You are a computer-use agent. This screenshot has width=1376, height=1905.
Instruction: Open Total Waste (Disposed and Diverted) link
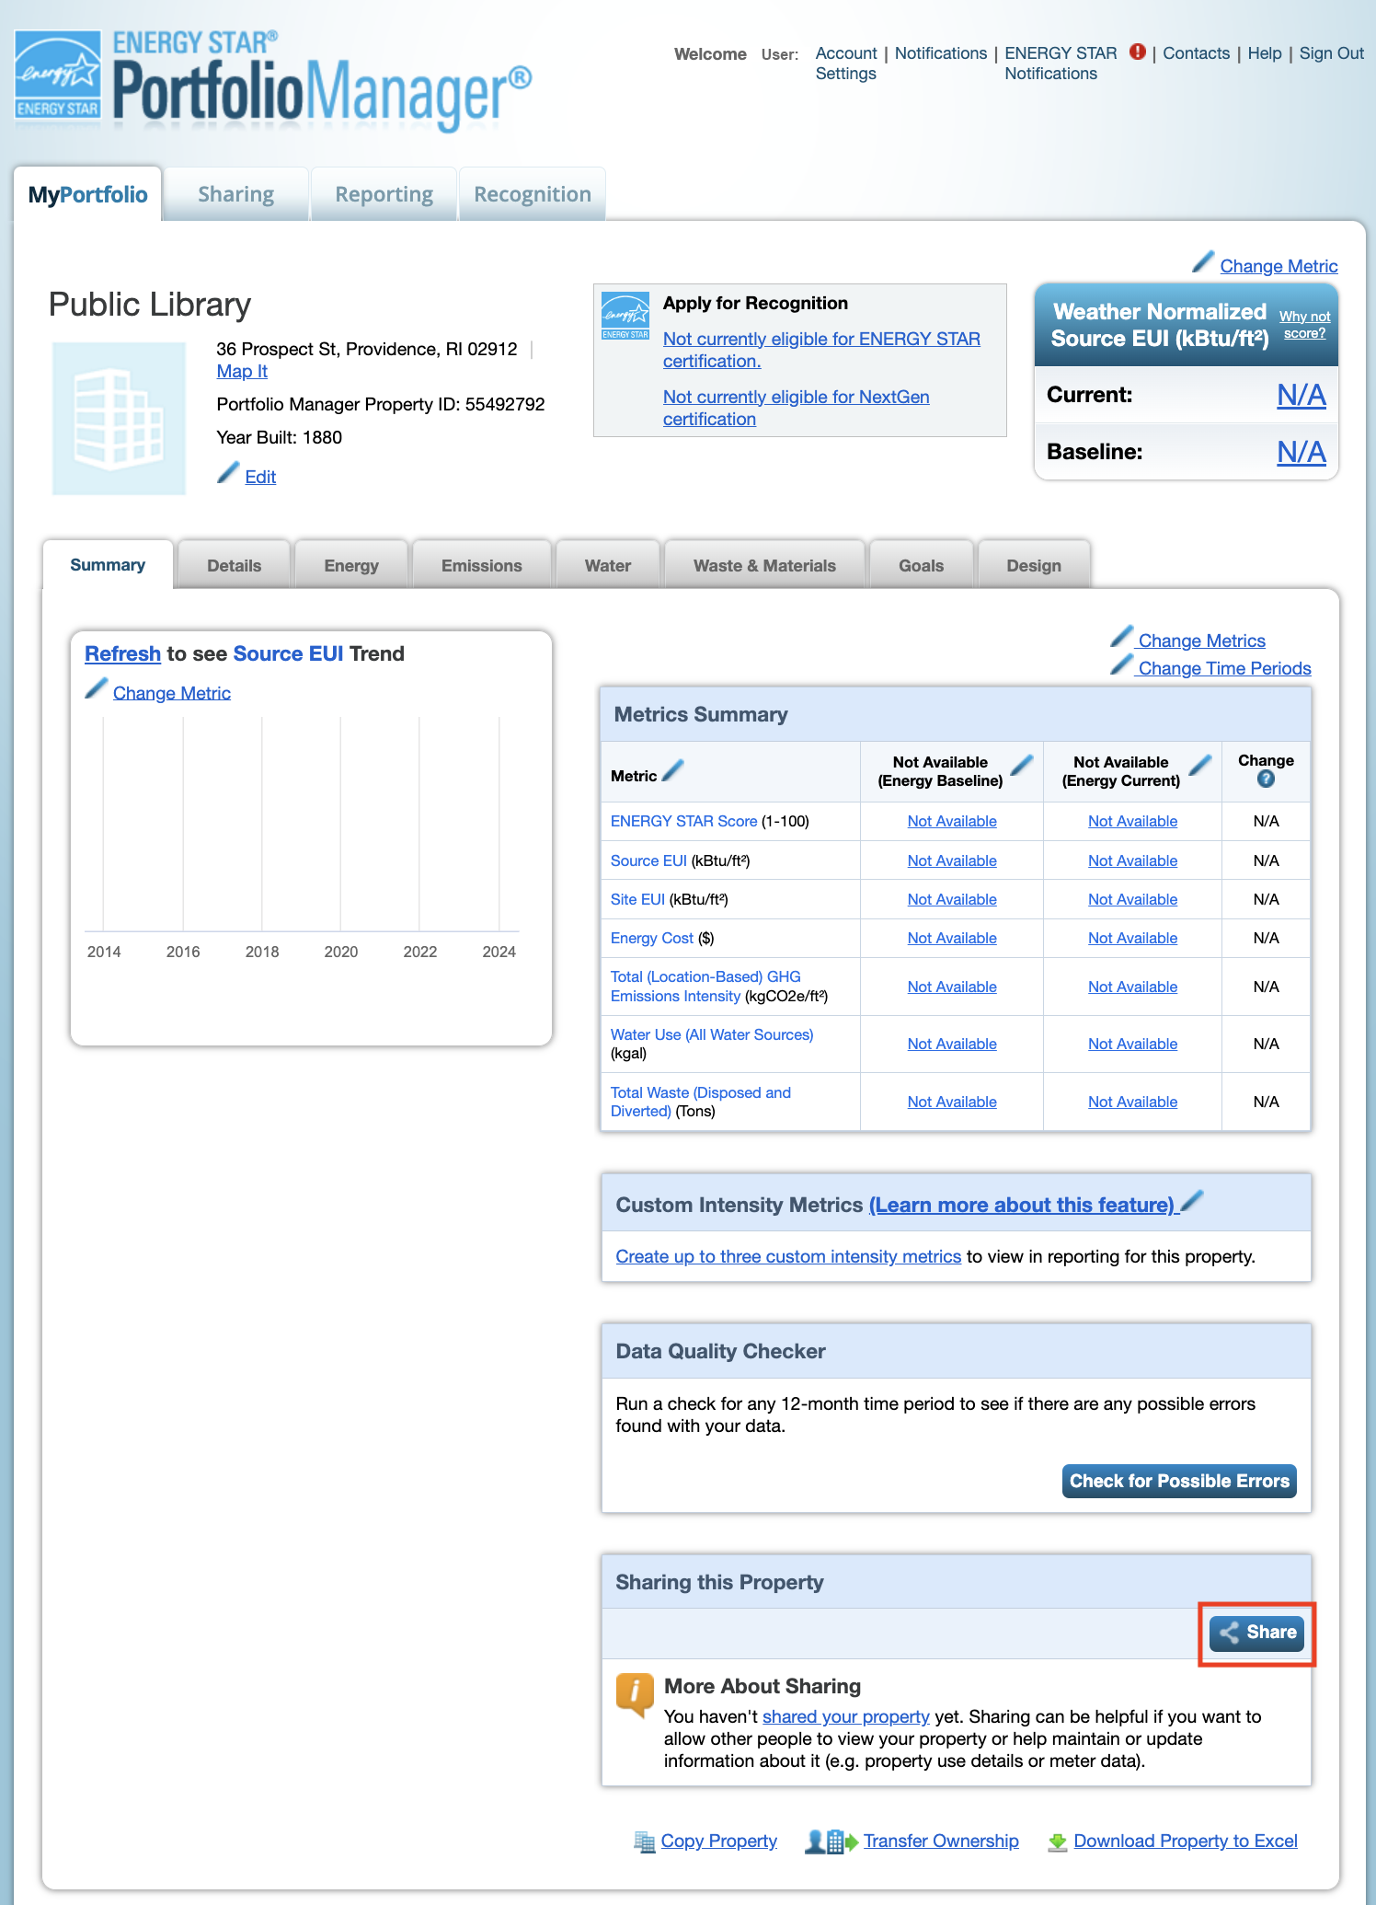click(x=701, y=1102)
